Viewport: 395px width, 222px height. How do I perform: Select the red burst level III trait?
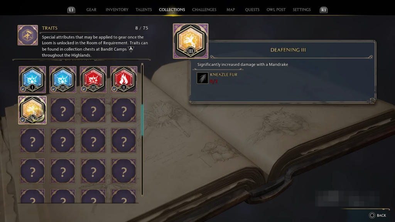pyautogui.click(x=93, y=79)
